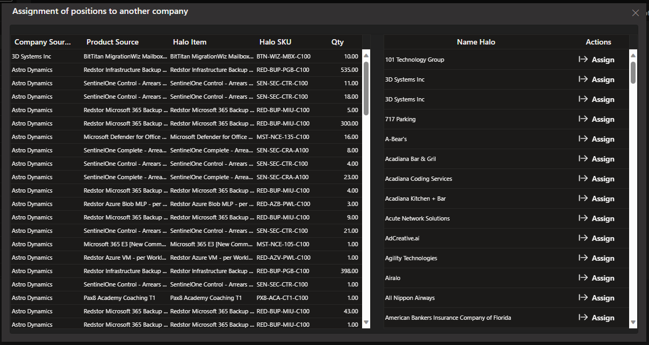Select Pax8 Academy Coaching T1 in Product Source column

(x=120, y=298)
